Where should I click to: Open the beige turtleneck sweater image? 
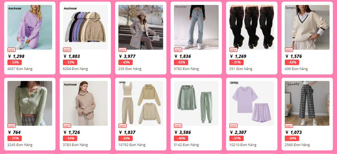[x=85, y=103]
